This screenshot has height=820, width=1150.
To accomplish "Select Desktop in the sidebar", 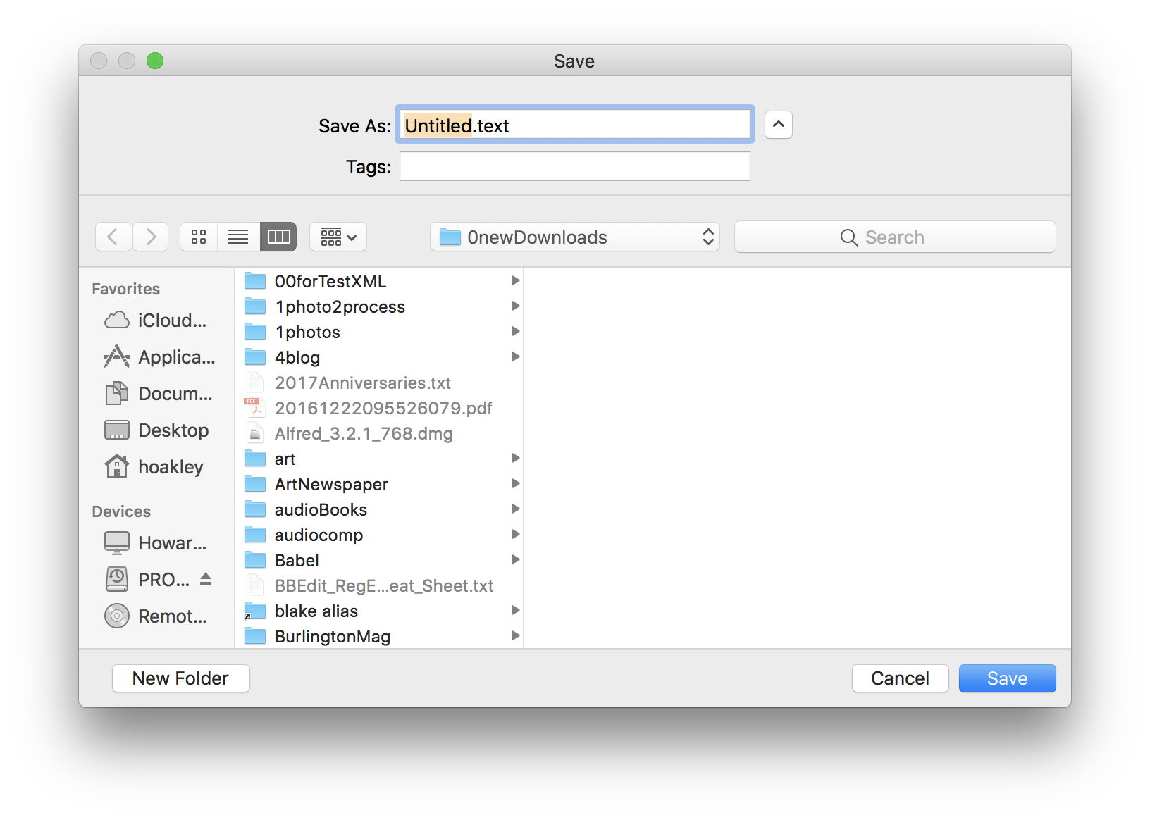I will click(x=156, y=430).
